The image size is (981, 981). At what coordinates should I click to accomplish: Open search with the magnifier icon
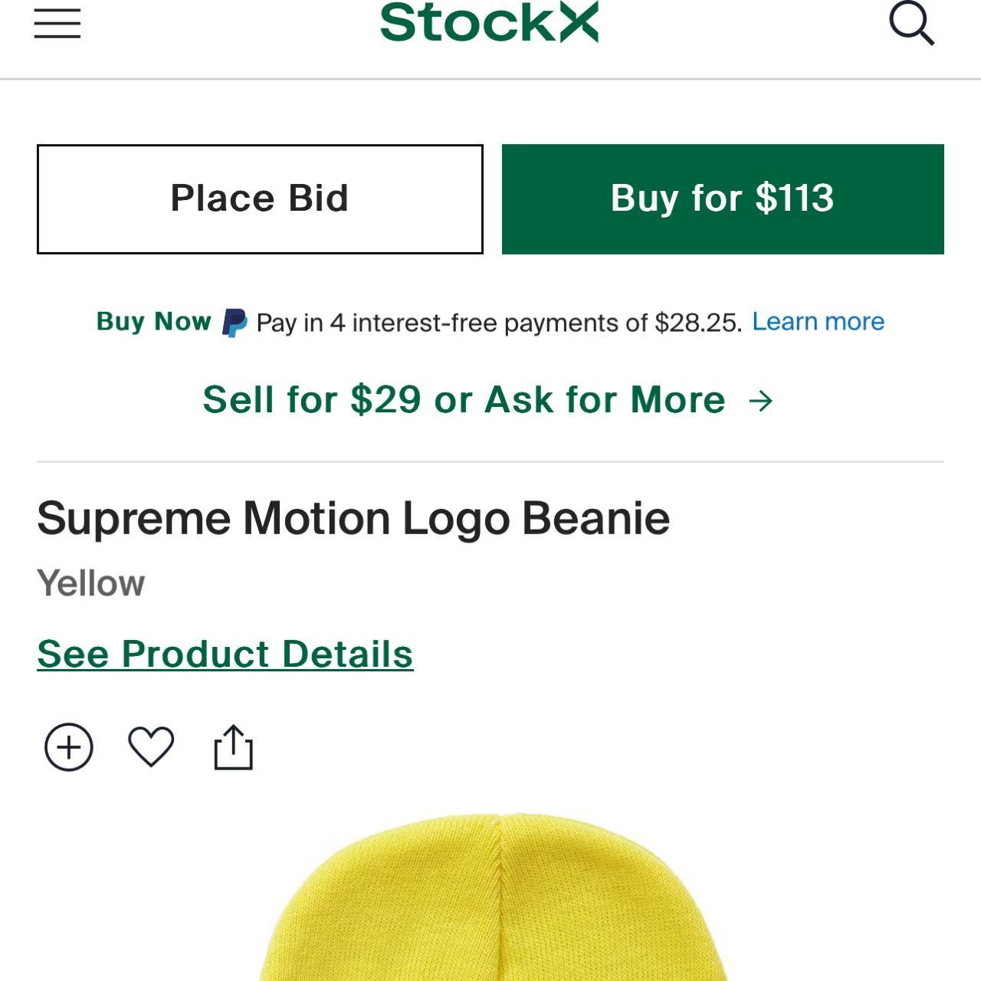click(x=911, y=23)
